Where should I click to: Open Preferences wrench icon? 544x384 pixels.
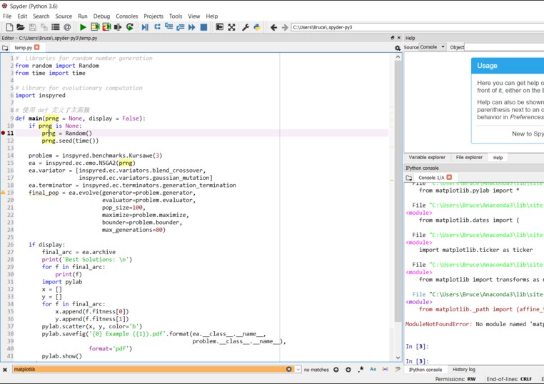pyautogui.click(x=246, y=27)
